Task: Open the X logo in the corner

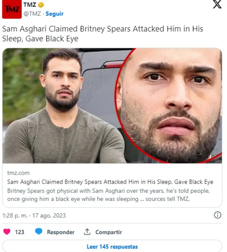Action: tap(217, 5)
